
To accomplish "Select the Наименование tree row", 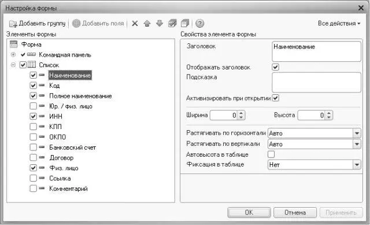I will (70, 75).
